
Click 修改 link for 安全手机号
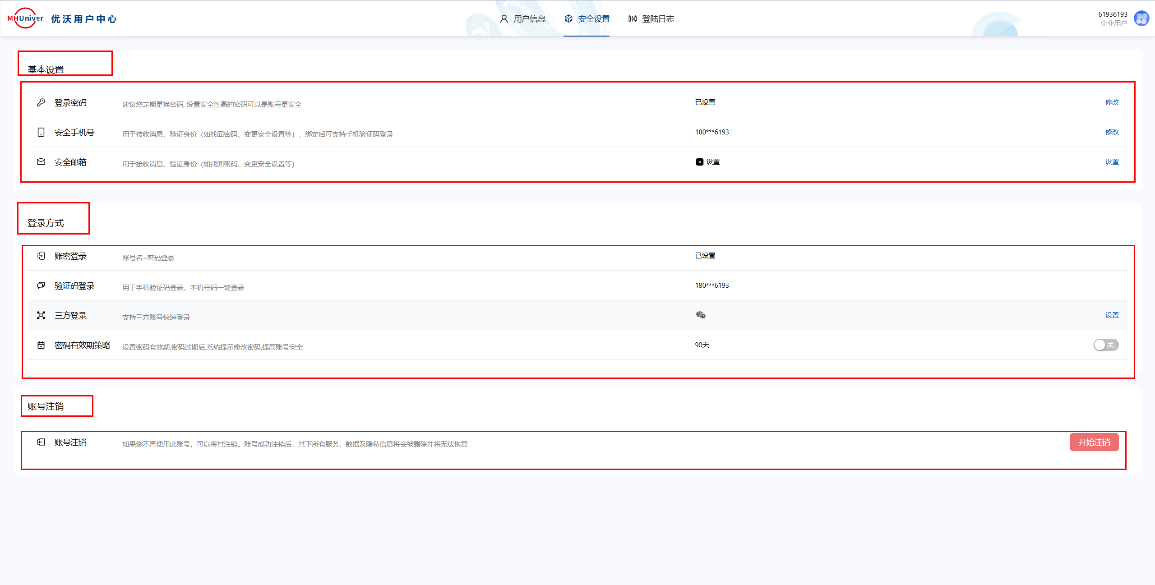coord(1112,132)
